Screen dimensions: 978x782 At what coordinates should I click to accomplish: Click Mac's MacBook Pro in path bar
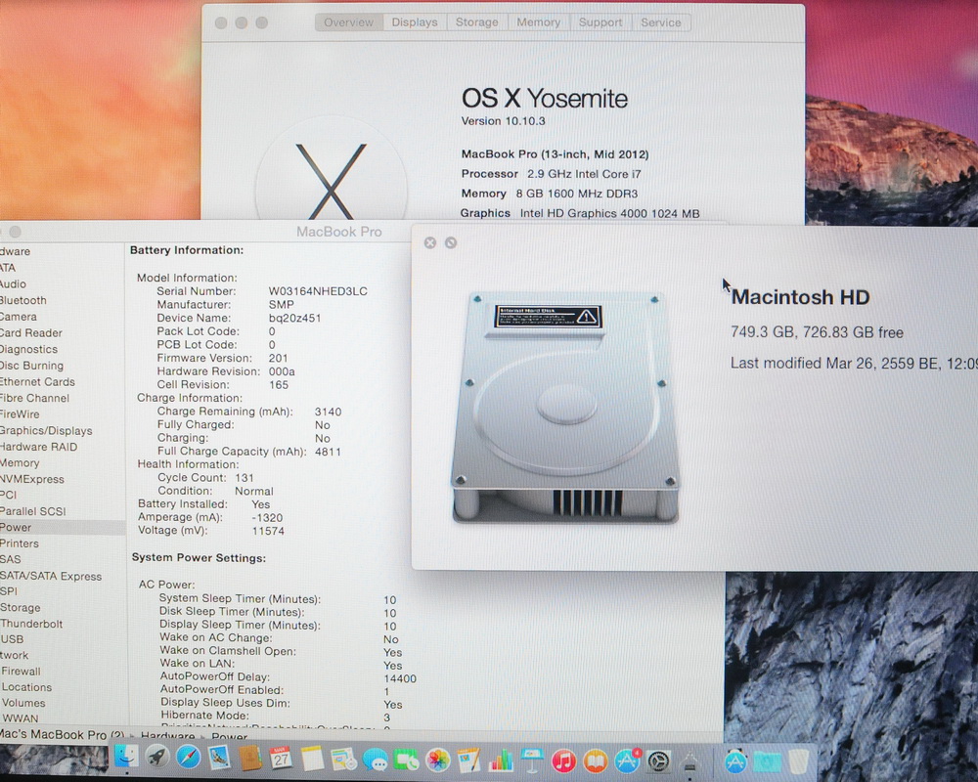tap(62, 735)
